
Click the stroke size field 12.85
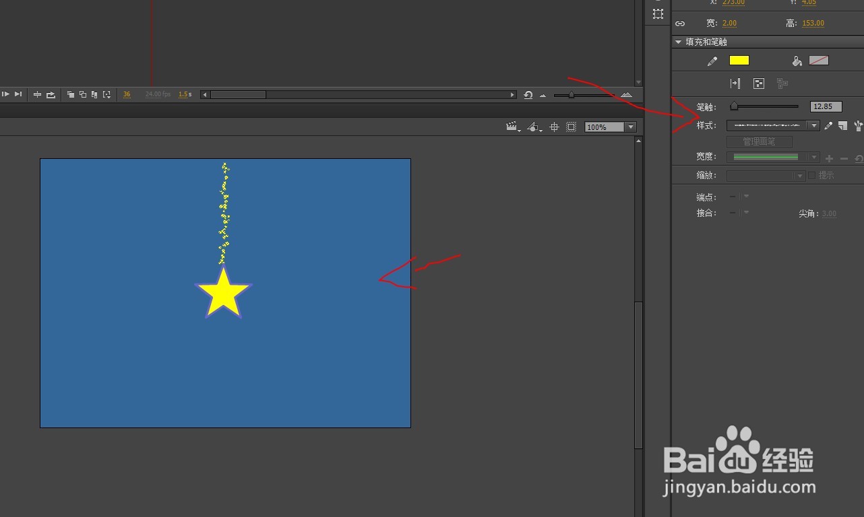point(826,106)
